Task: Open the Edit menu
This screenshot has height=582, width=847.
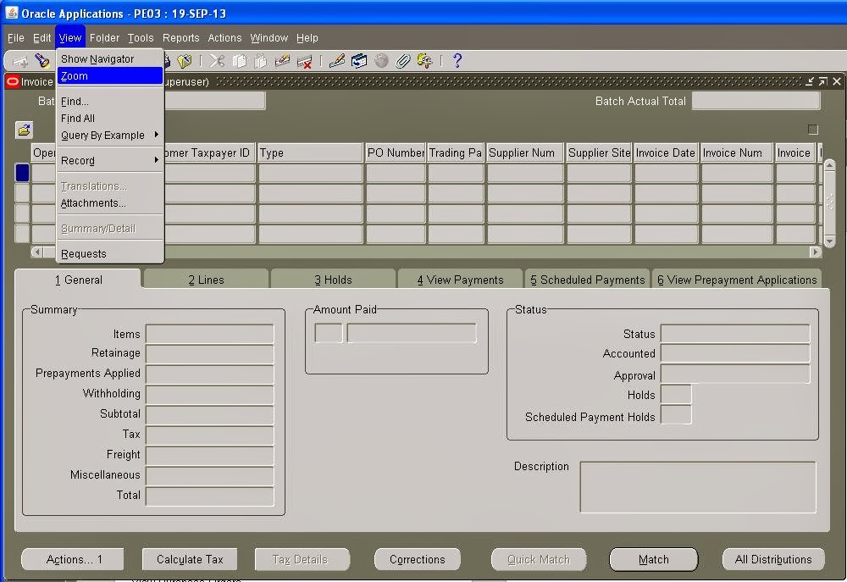Action: tap(42, 38)
